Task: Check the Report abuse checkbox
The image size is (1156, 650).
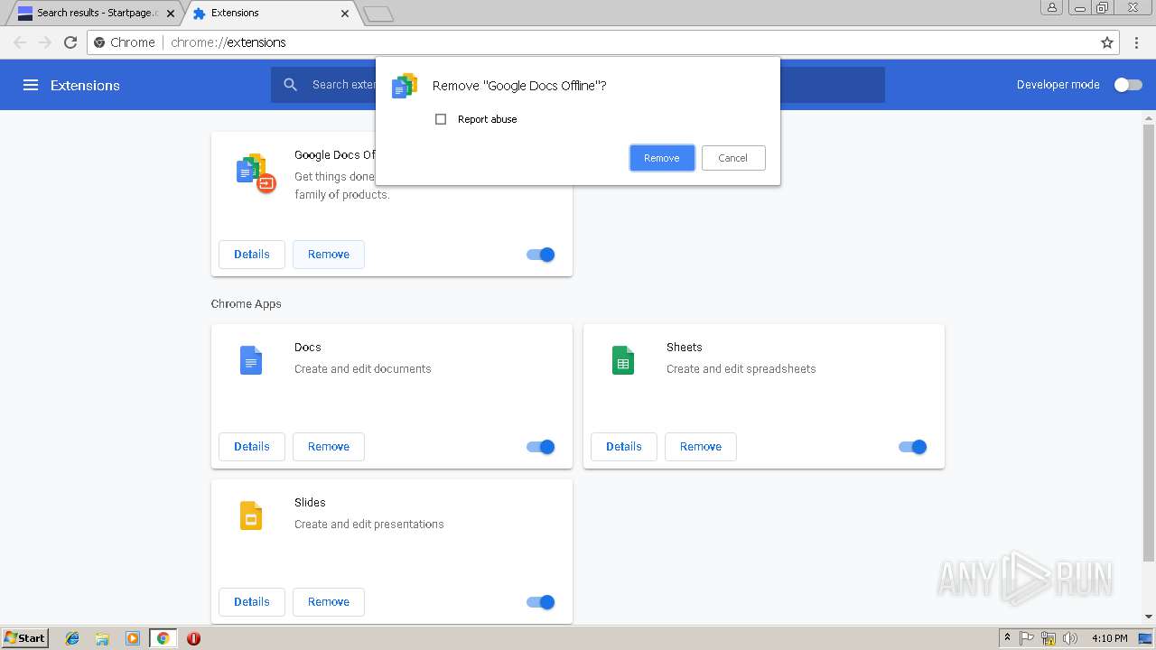Action: (x=441, y=119)
